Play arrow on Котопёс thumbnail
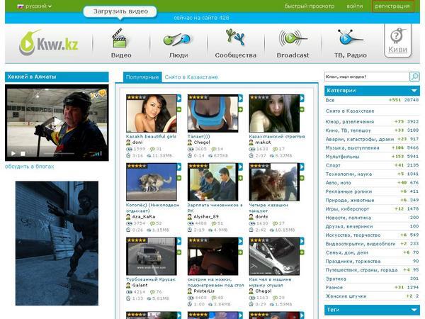 pyautogui.click(x=179, y=167)
